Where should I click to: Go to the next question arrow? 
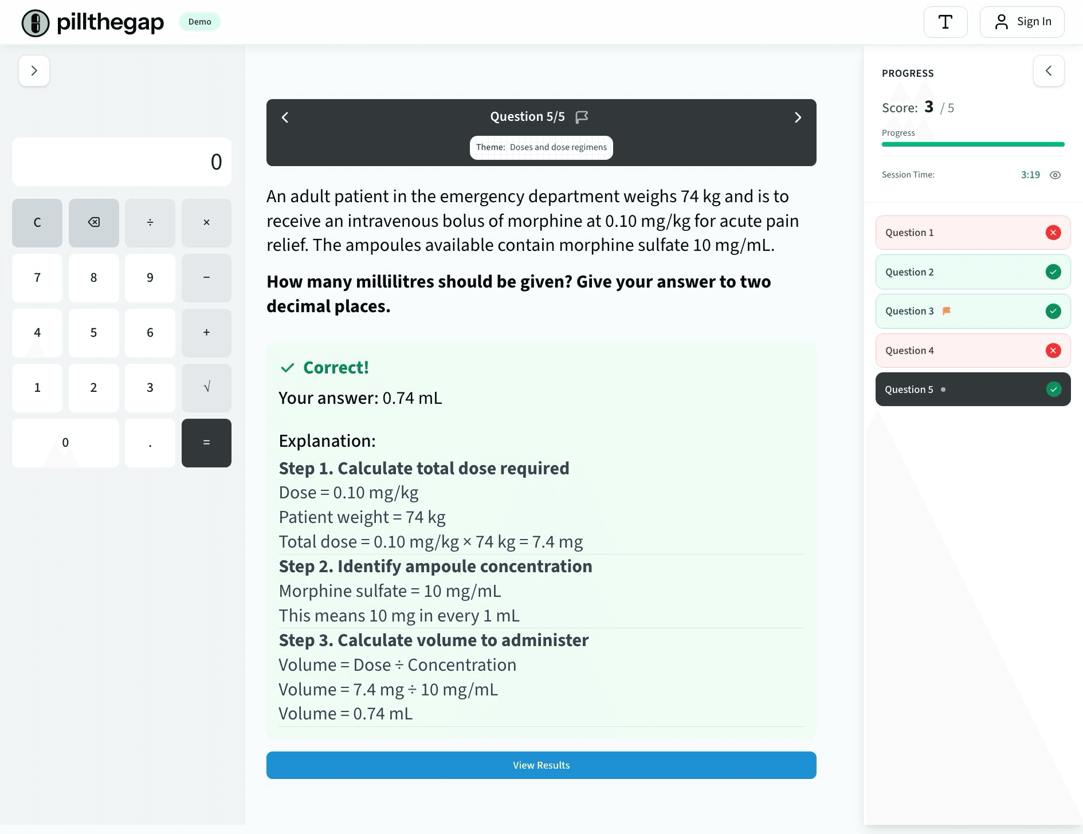pos(798,117)
